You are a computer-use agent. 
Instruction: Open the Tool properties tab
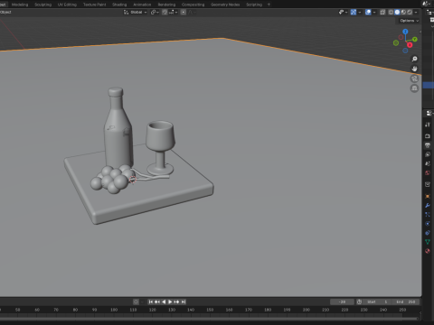pyautogui.click(x=428, y=125)
